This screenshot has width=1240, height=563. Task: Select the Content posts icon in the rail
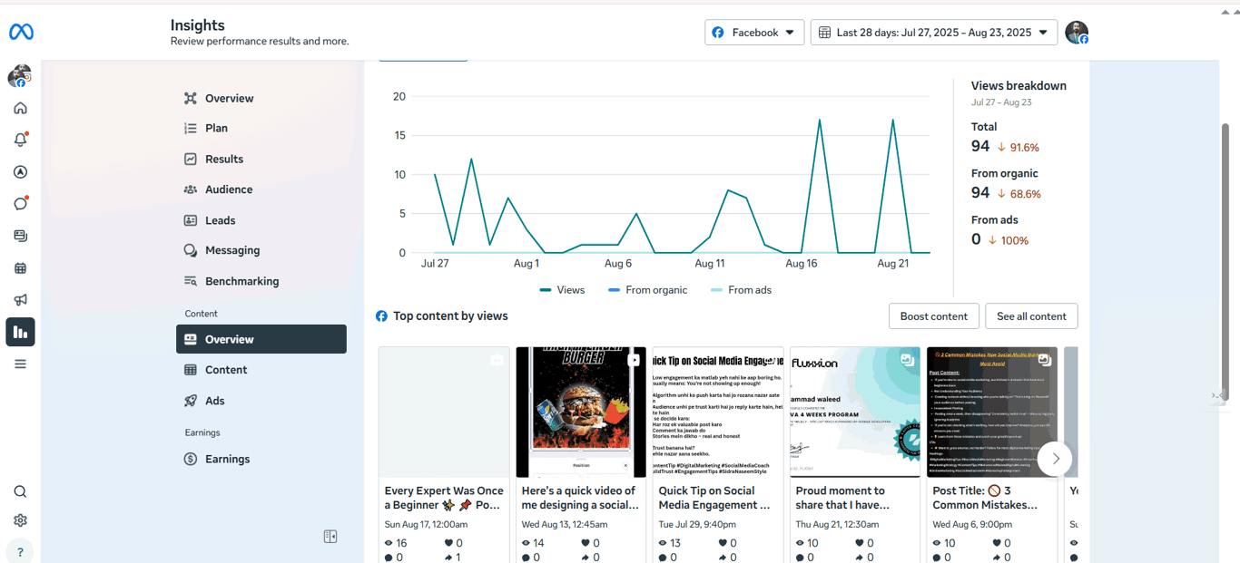20,235
